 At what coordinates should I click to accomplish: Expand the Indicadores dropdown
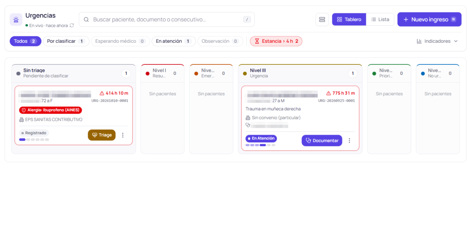[437, 41]
